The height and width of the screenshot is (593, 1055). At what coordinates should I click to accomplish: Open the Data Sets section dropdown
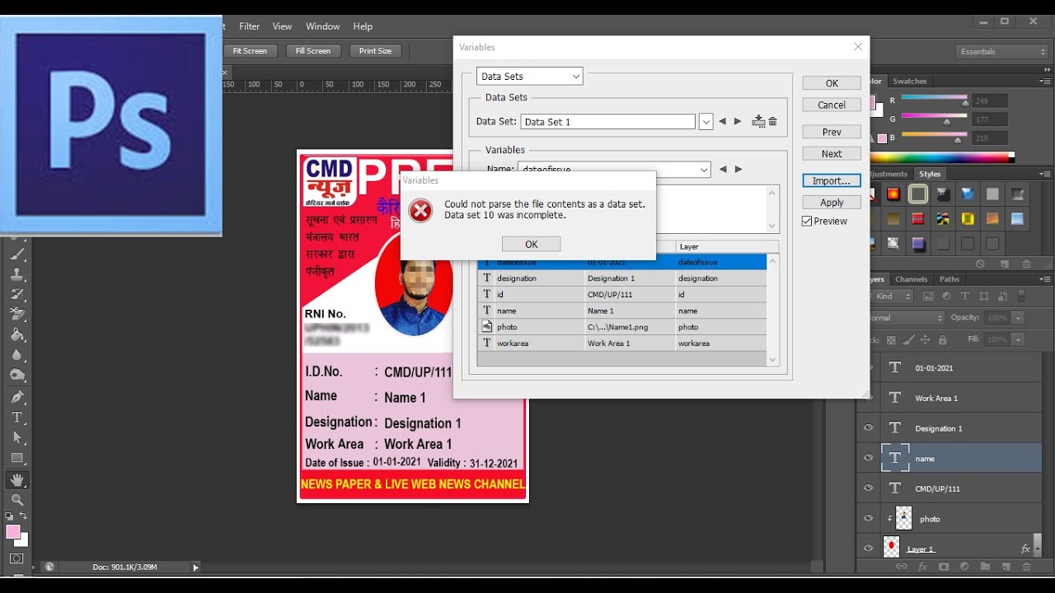click(x=530, y=77)
